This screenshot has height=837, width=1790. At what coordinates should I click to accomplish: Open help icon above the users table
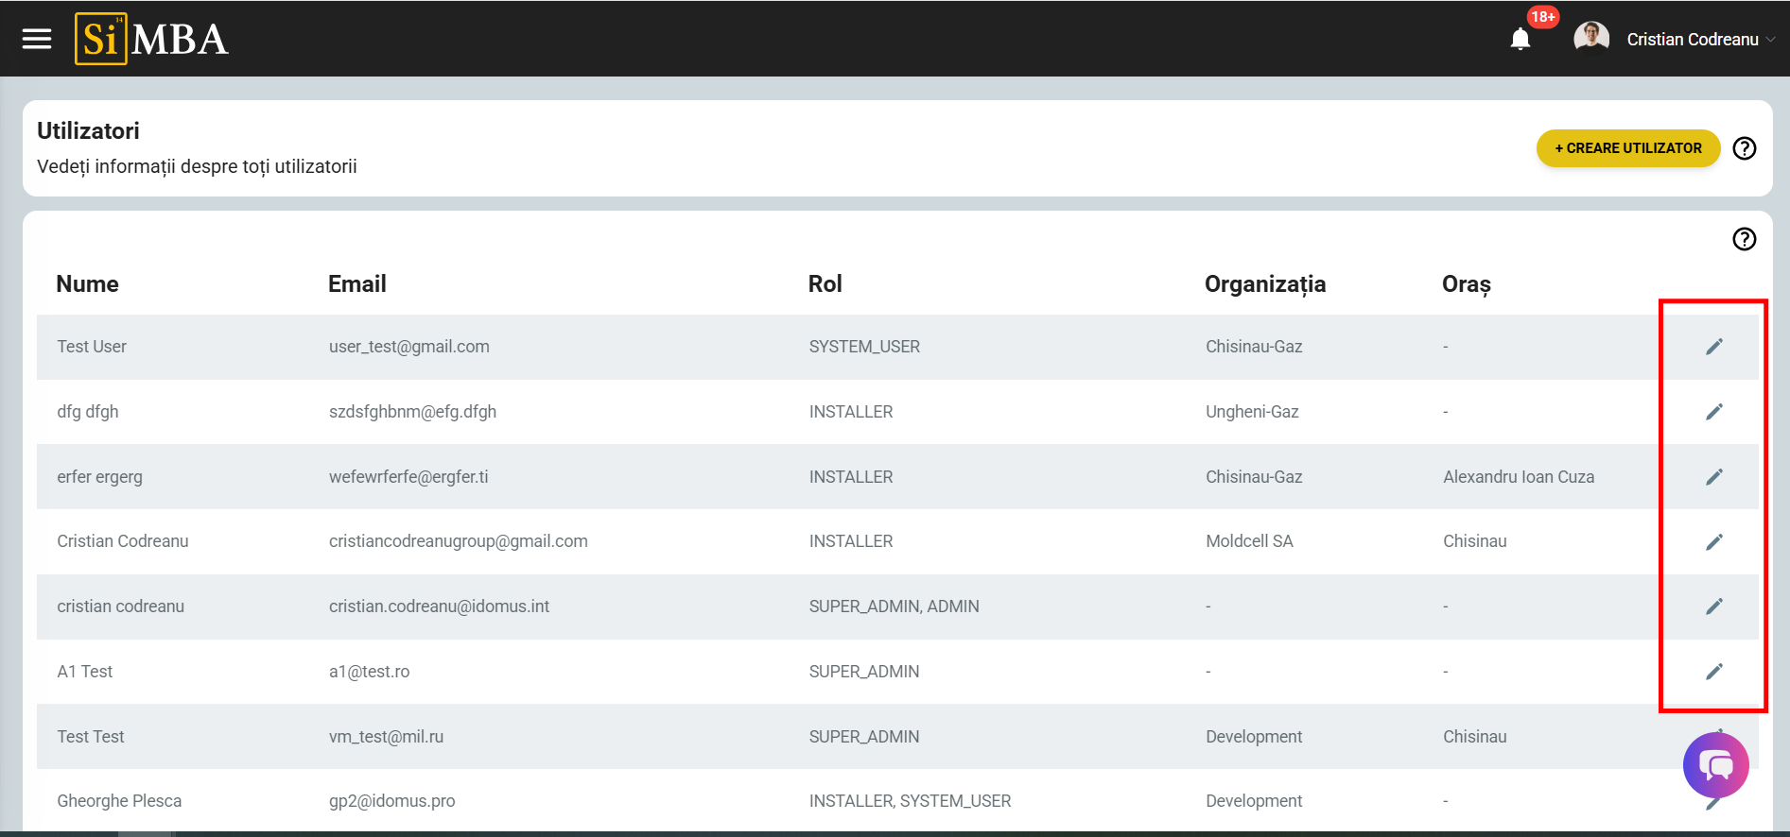pos(1744,239)
